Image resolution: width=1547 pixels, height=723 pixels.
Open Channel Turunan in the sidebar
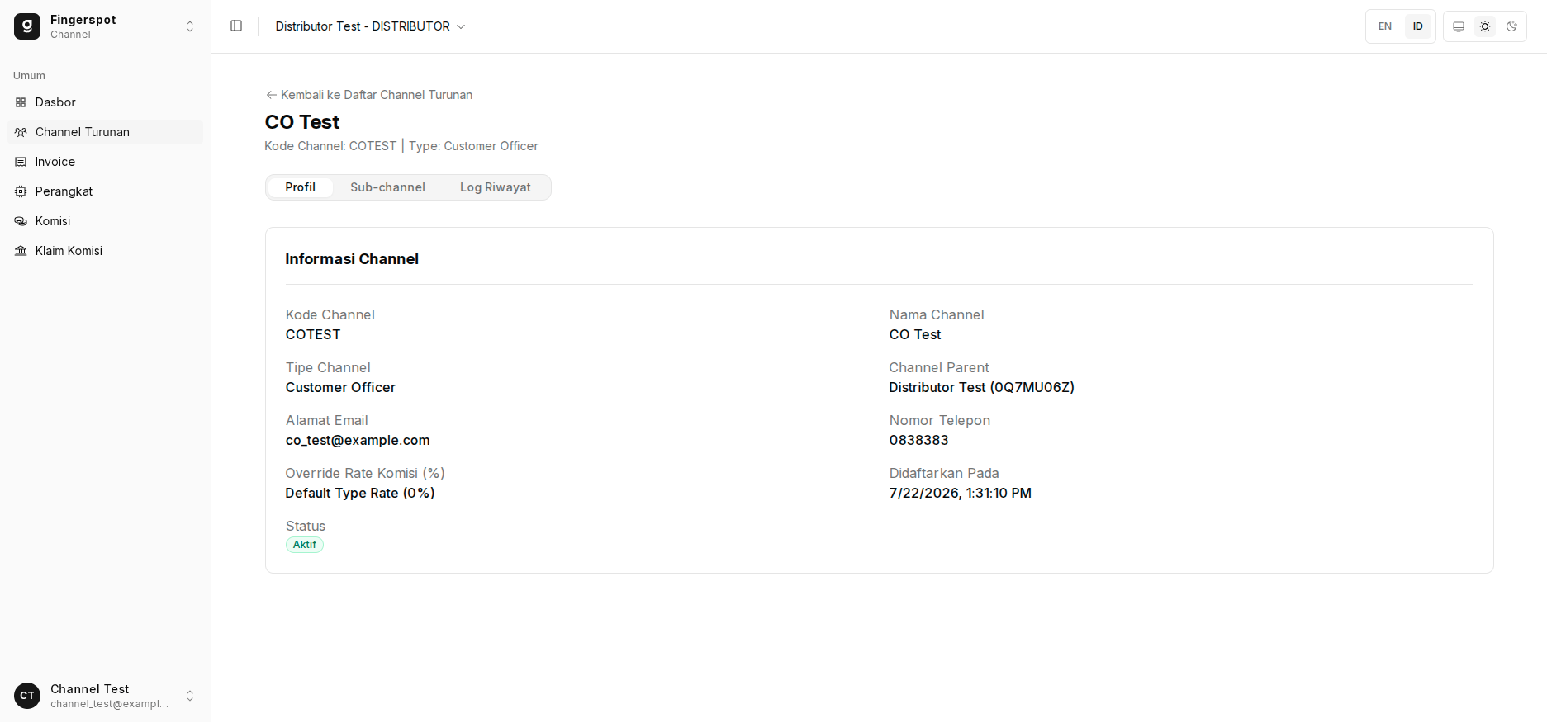pyautogui.click(x=105, y=132)
